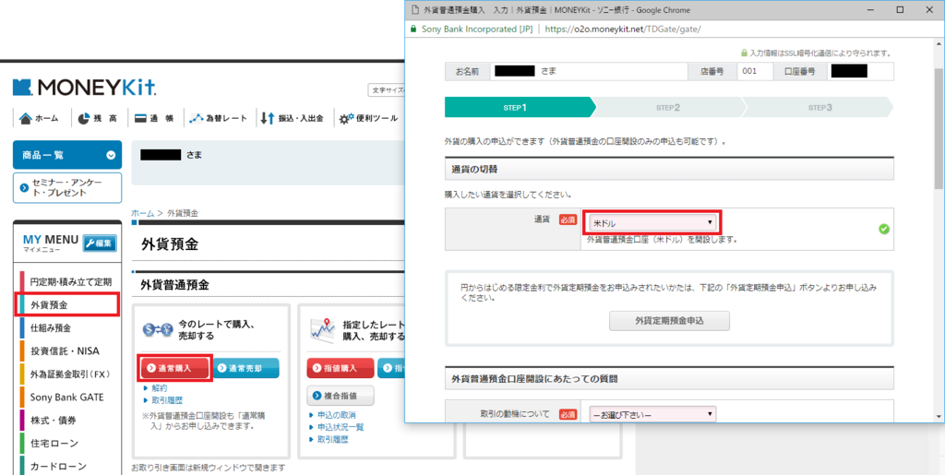Select Sony Bank GATE in My Menu

[x=66, y=398]
